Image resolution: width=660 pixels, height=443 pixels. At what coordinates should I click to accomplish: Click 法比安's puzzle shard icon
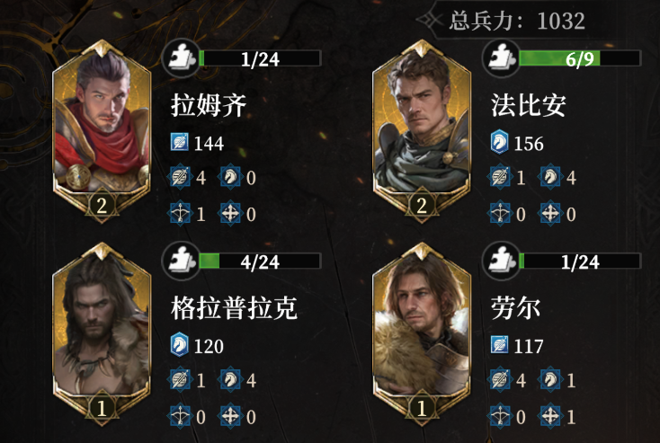pyautogui.click(x=502, y=59)
